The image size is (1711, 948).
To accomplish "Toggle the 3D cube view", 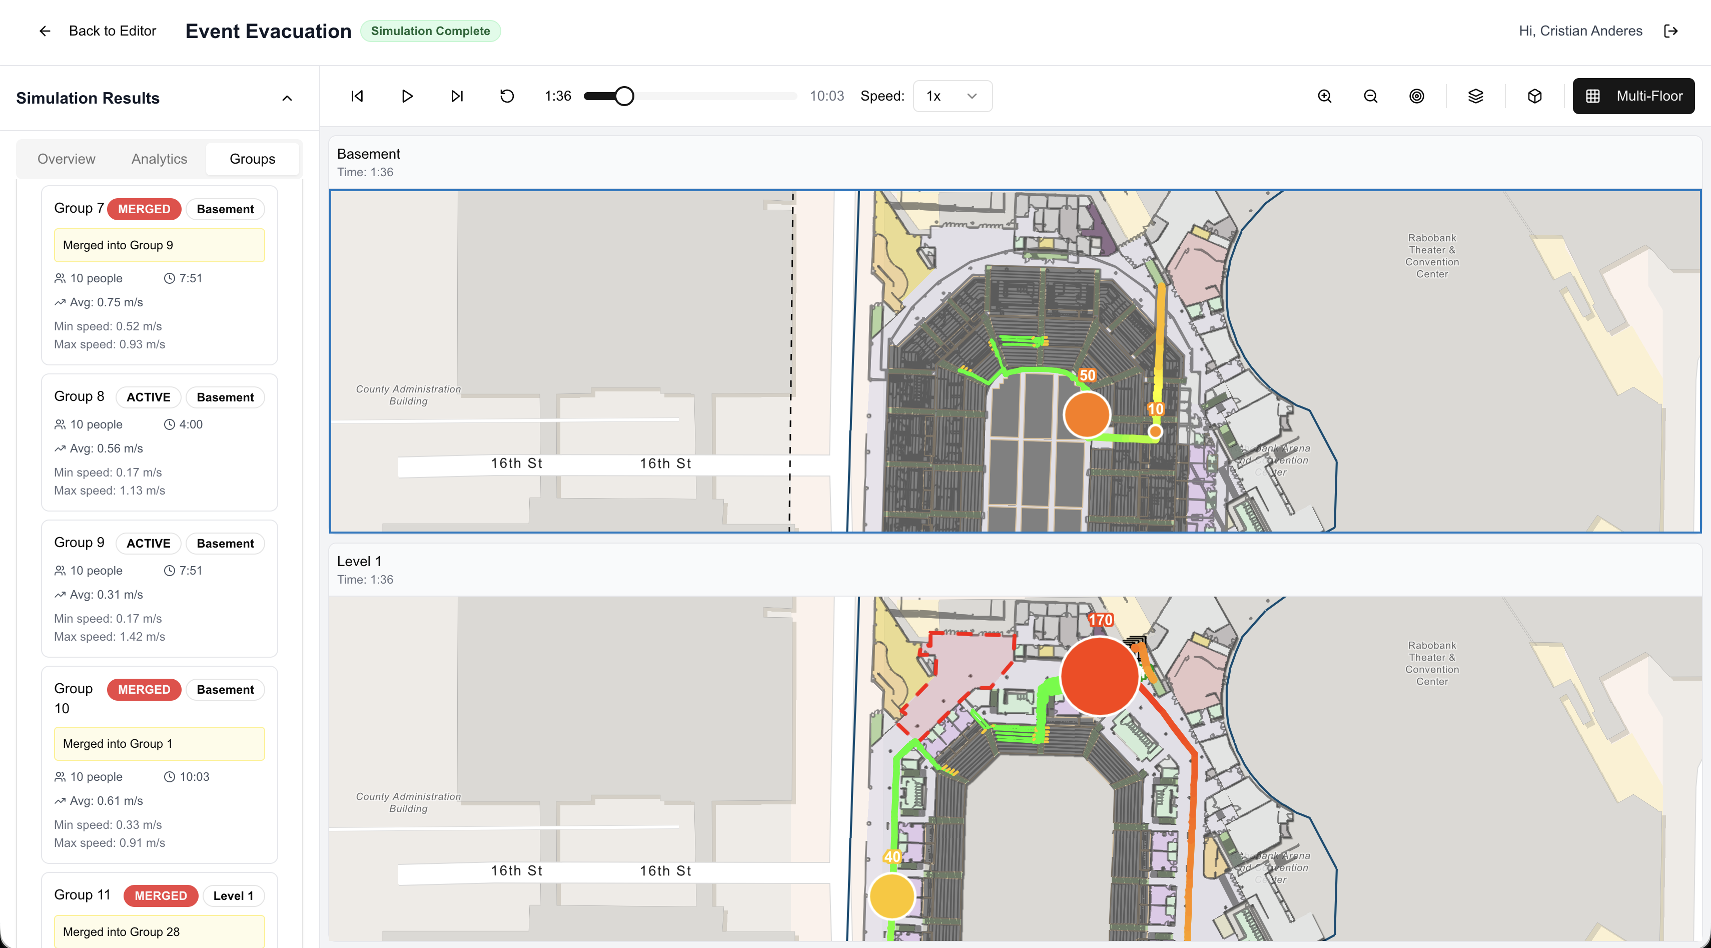I will [1534, 96].
